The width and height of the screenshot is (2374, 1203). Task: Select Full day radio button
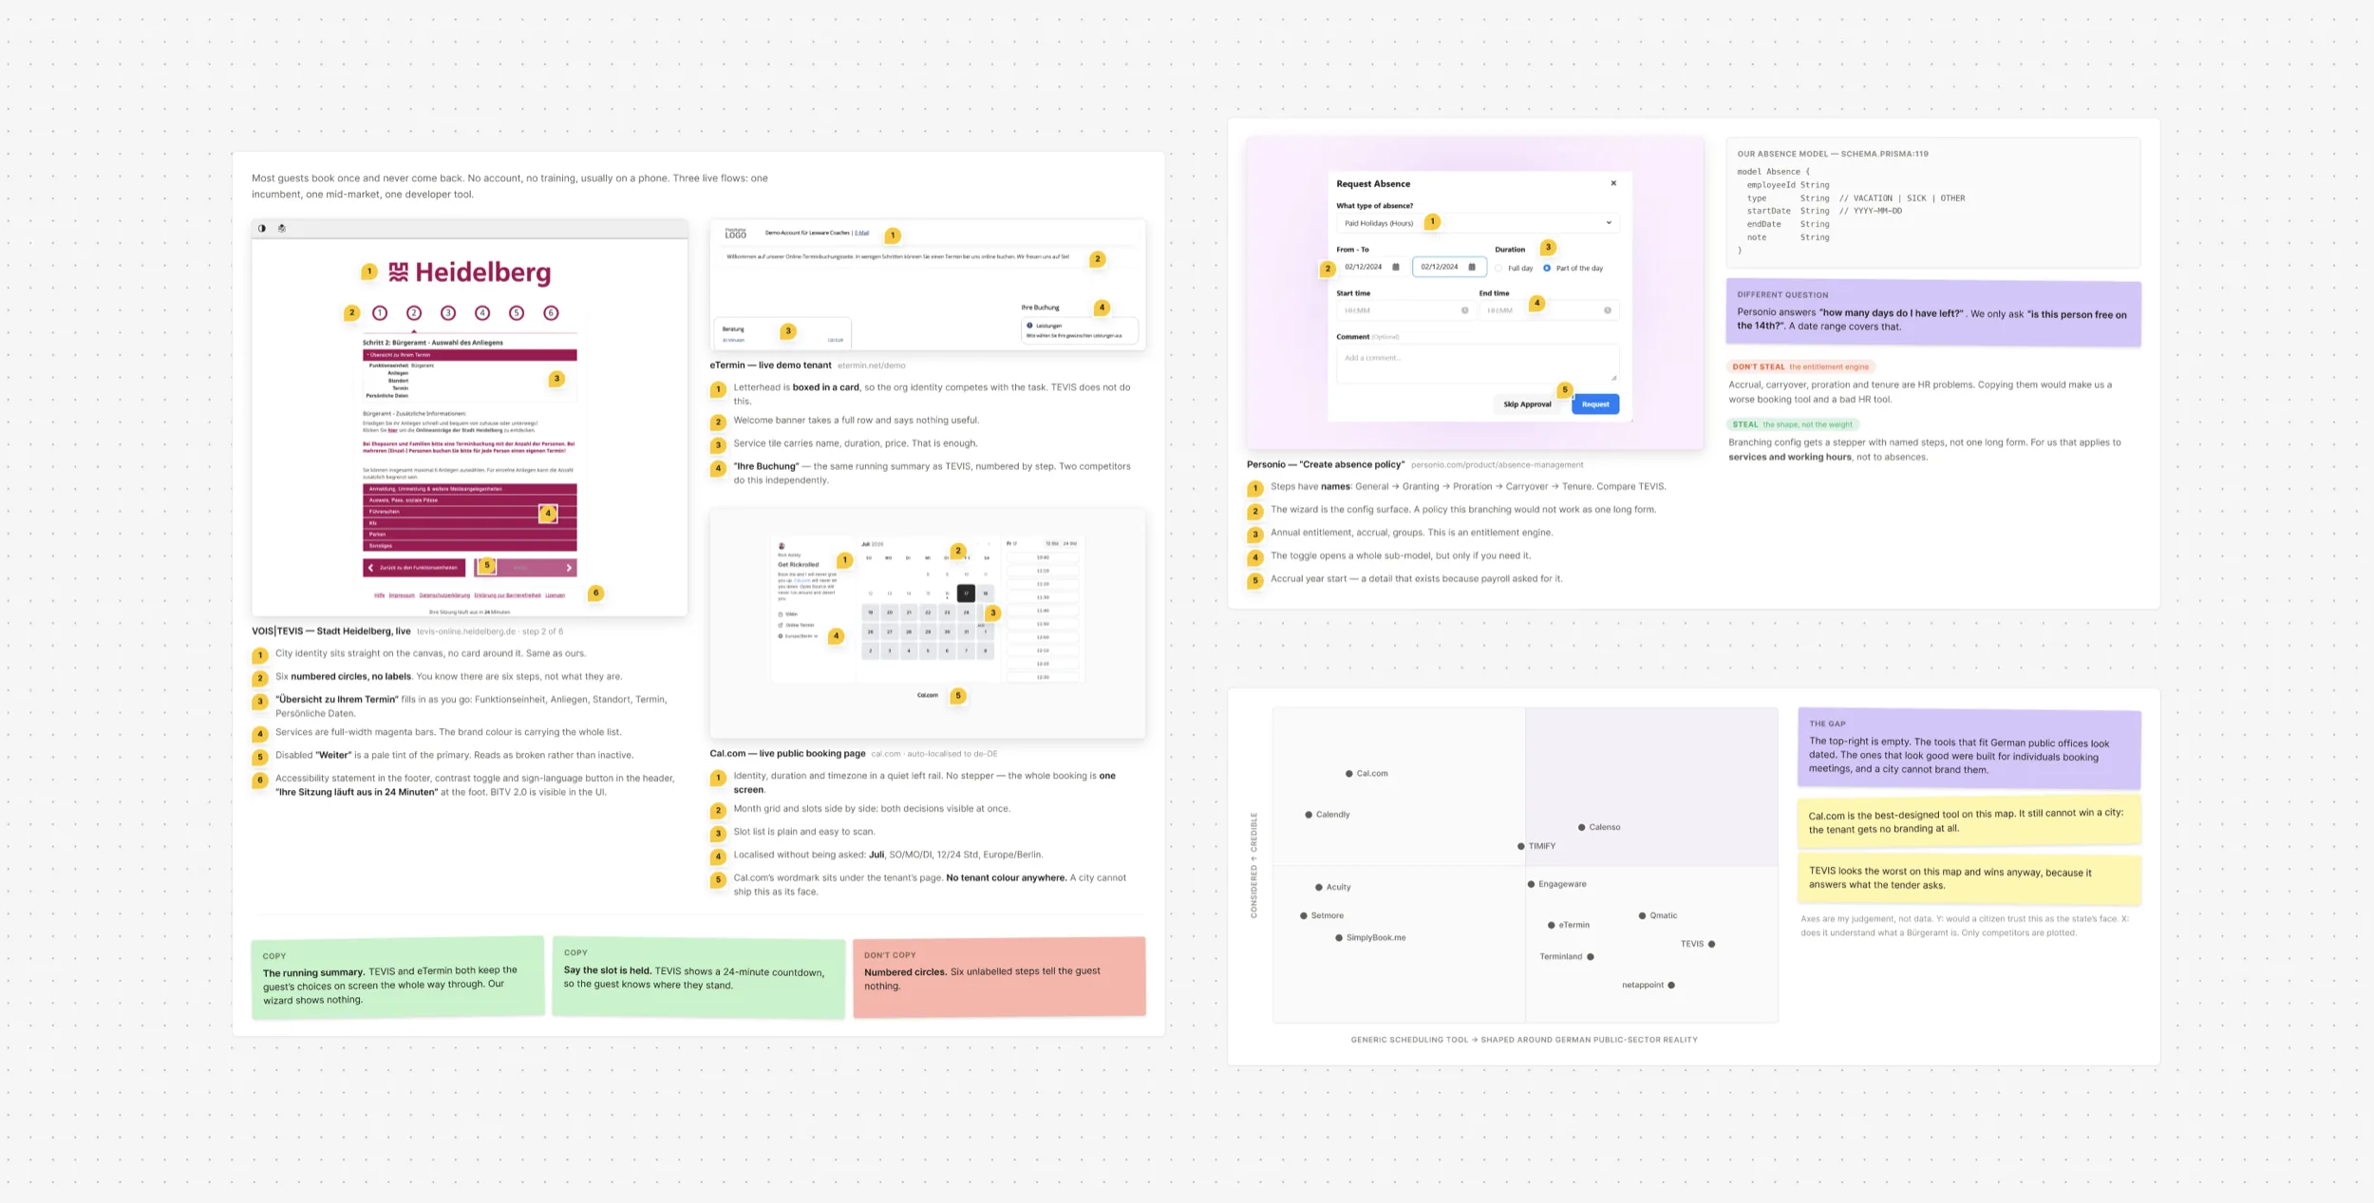(1499, 268)
